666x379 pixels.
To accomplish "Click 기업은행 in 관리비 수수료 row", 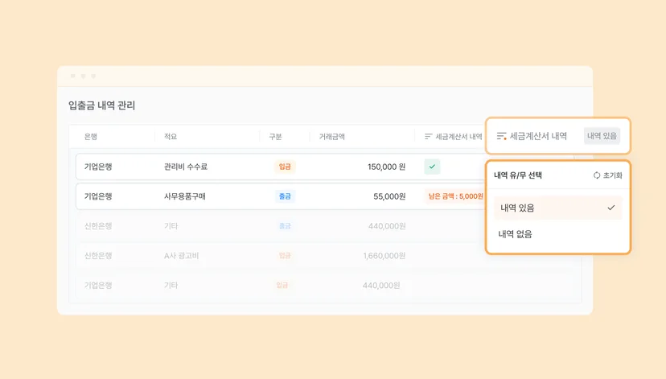I will pos(98,167).
